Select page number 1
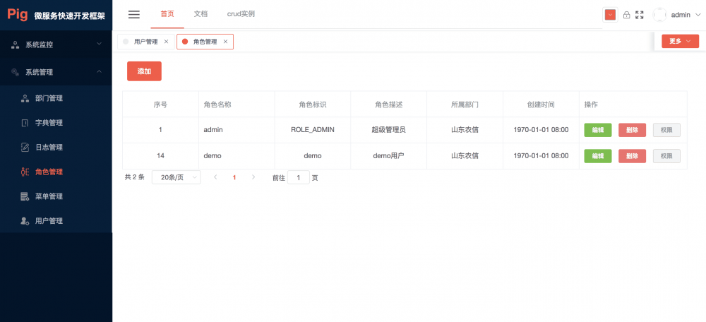This screenshot has height=322, width=706. click(x=234, y=177)
